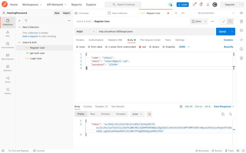Select x-www-form-urlencoded body type radio
Screen dimensions: 246x153
[x=106, y=47]
